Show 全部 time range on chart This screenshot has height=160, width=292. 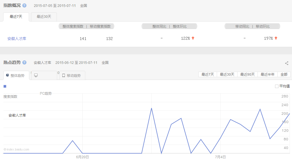coord(284,74)
